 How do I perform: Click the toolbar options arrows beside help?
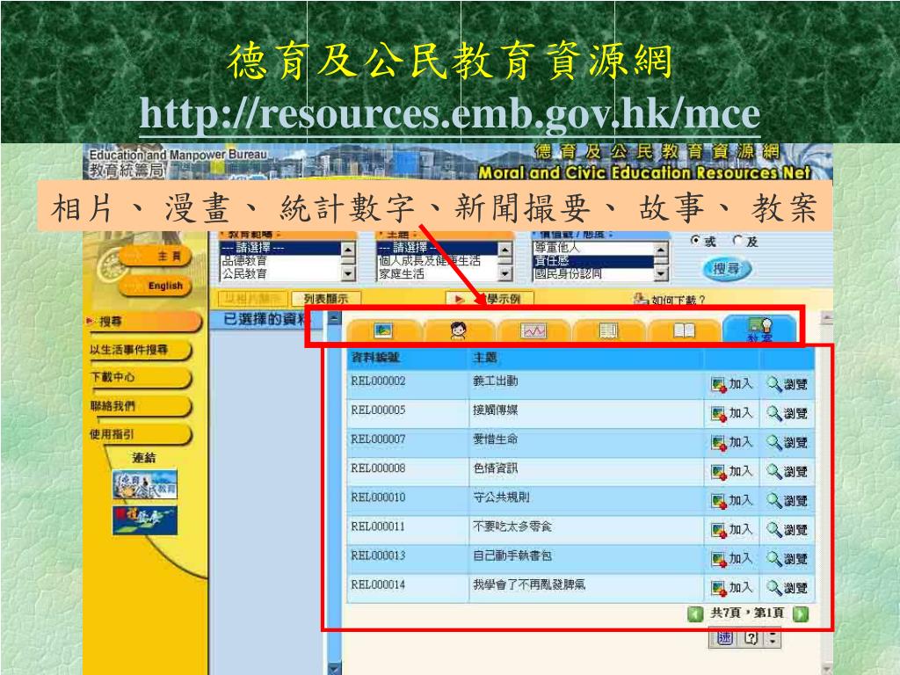tap(773, 638)
